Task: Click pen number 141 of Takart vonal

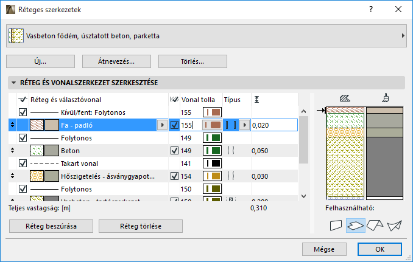Action: coord(186,164)
